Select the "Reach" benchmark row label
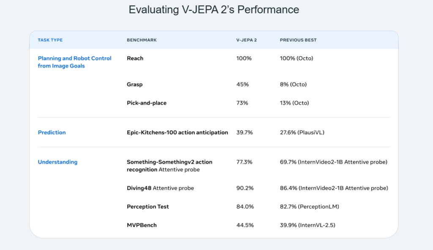Viewport: 433px width, 250px height. point(135,58)
